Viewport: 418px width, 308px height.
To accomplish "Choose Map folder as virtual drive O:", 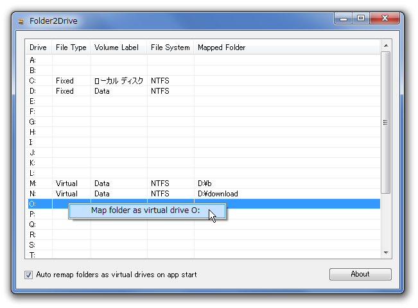I will tap(148, 210).
